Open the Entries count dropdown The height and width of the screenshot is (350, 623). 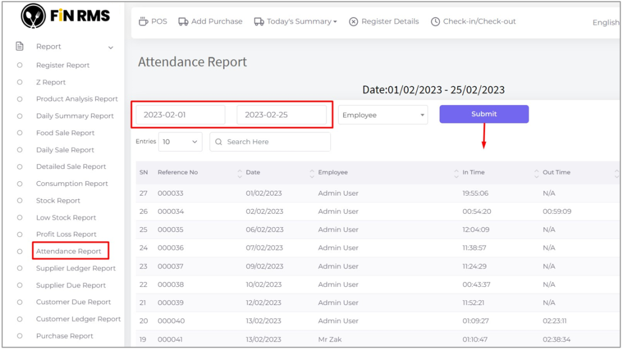pyautogui.click(x=180, y=142)
